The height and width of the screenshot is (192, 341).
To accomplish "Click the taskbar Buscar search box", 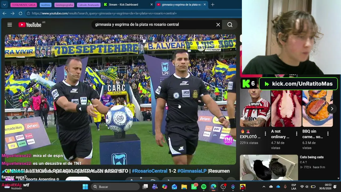I will (x=115, y=187).
